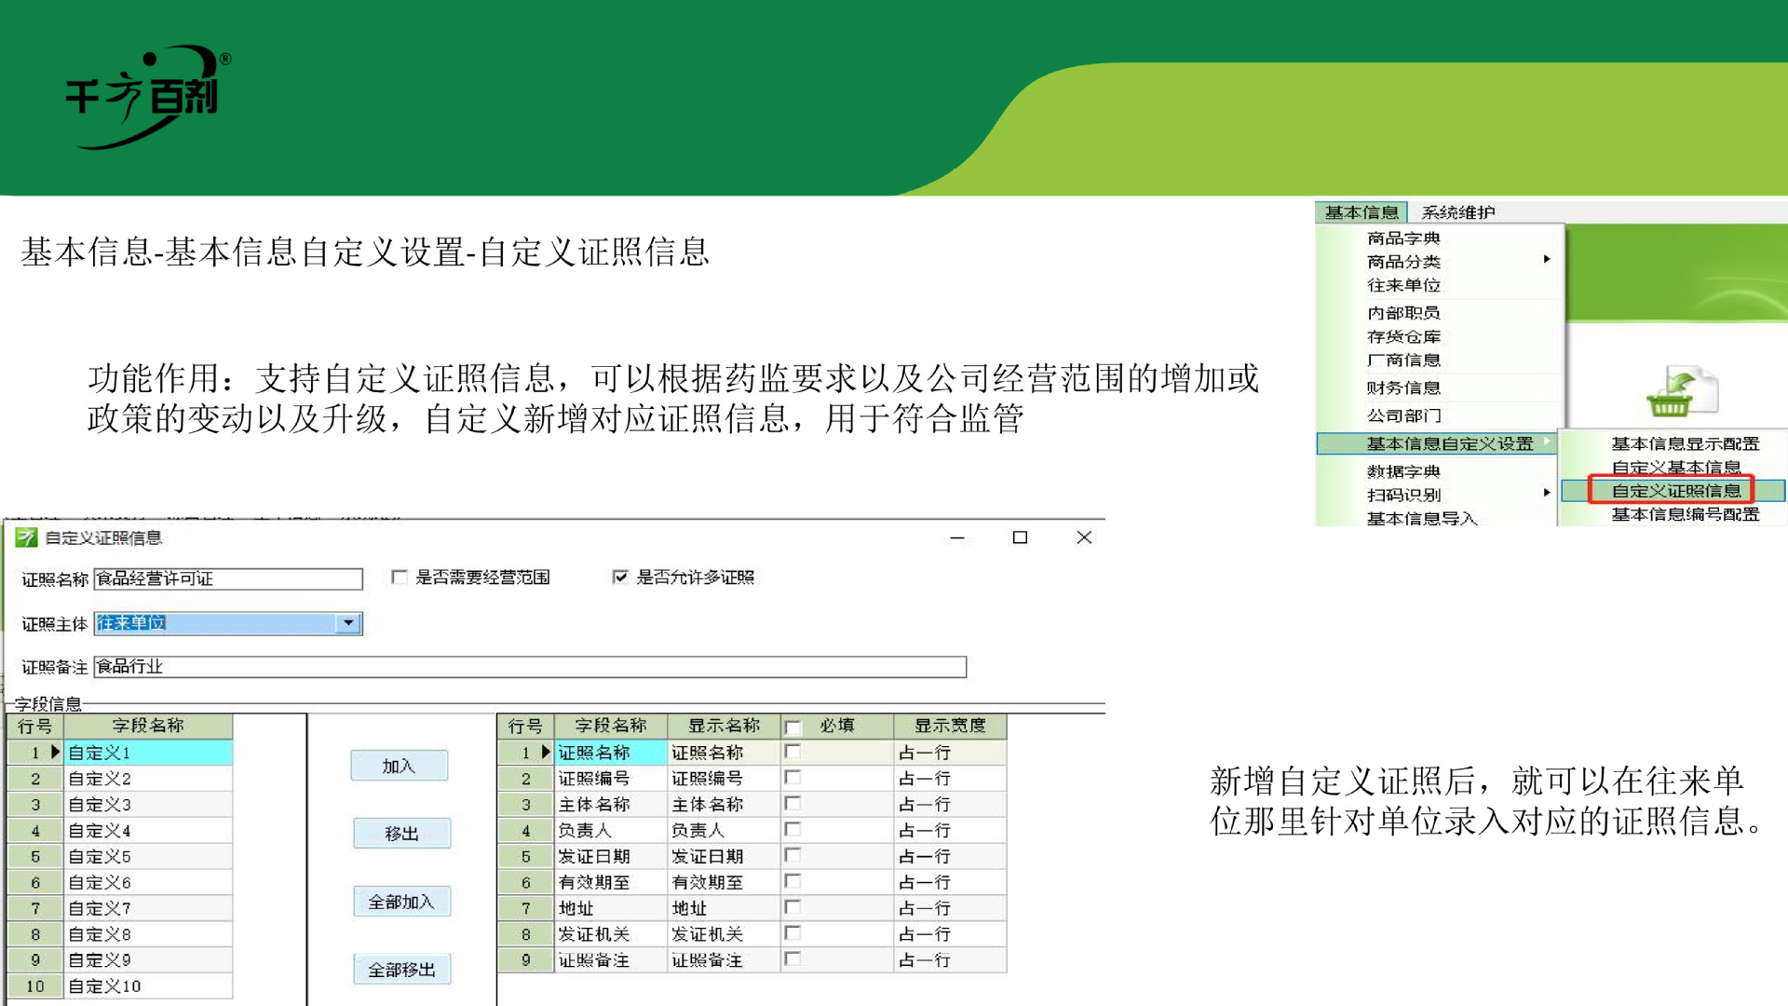The width and height of the screenshot is (1788, 1006).
Task: Open the 证照主体 dropdown
Action: (348, 623)
